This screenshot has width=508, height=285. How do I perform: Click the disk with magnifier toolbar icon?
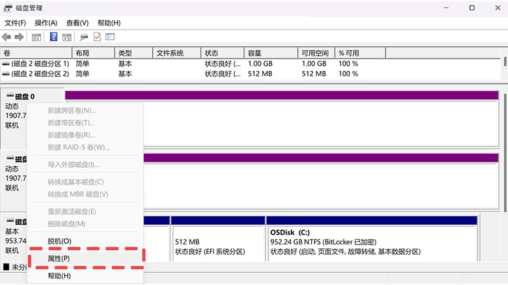pyautogui.click(x=84, y=37)
